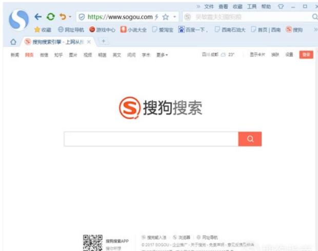The width and height of the screenshot is (318, 251).
Task: Click the weather location text with 23° temperature
Action: pyautogui.click(x=218, y=55)
